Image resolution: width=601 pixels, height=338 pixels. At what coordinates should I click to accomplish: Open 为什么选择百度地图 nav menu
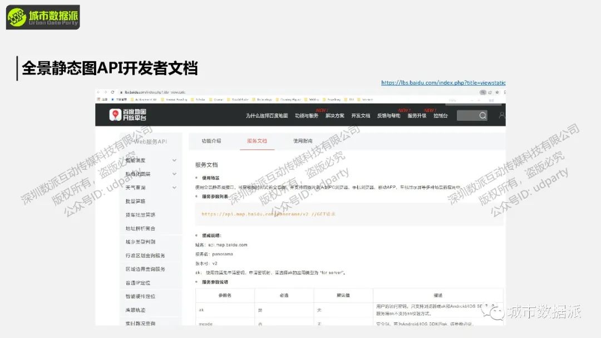tap(267, 115)
